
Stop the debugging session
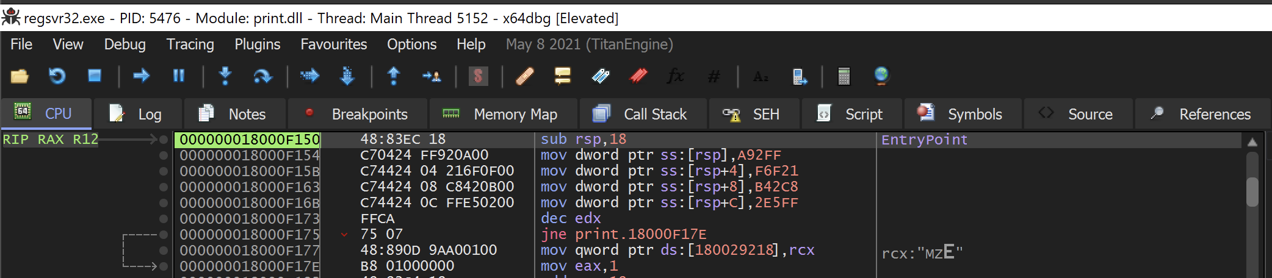[x=95, y=76]
